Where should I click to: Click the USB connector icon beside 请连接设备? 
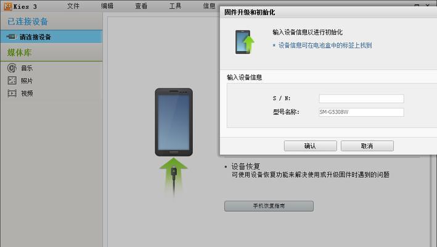click(x=12, y=36)
